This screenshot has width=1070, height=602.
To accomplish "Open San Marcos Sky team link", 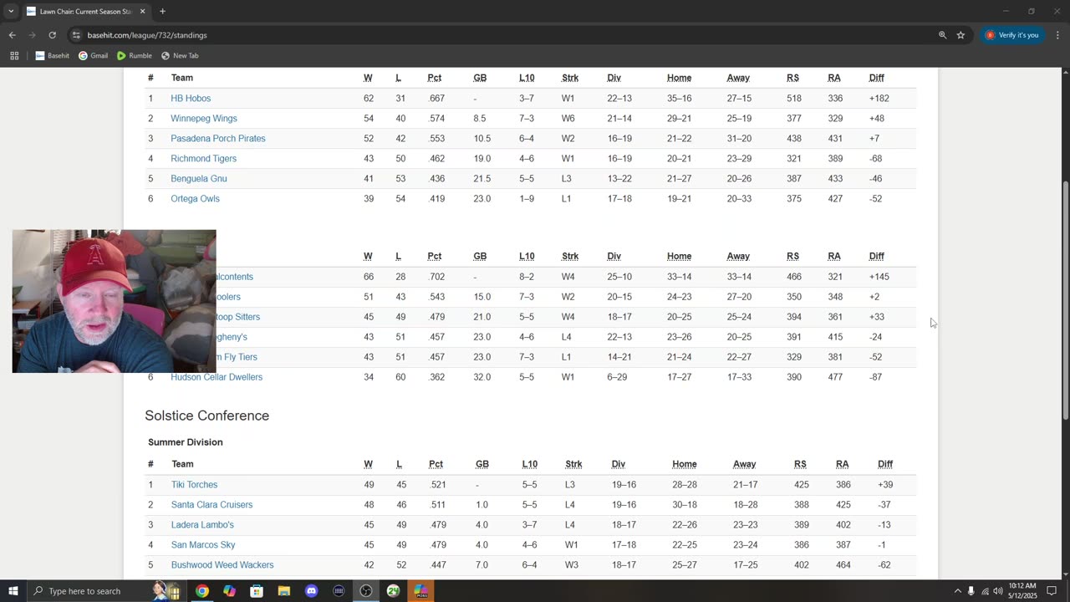I will (203, 545).
